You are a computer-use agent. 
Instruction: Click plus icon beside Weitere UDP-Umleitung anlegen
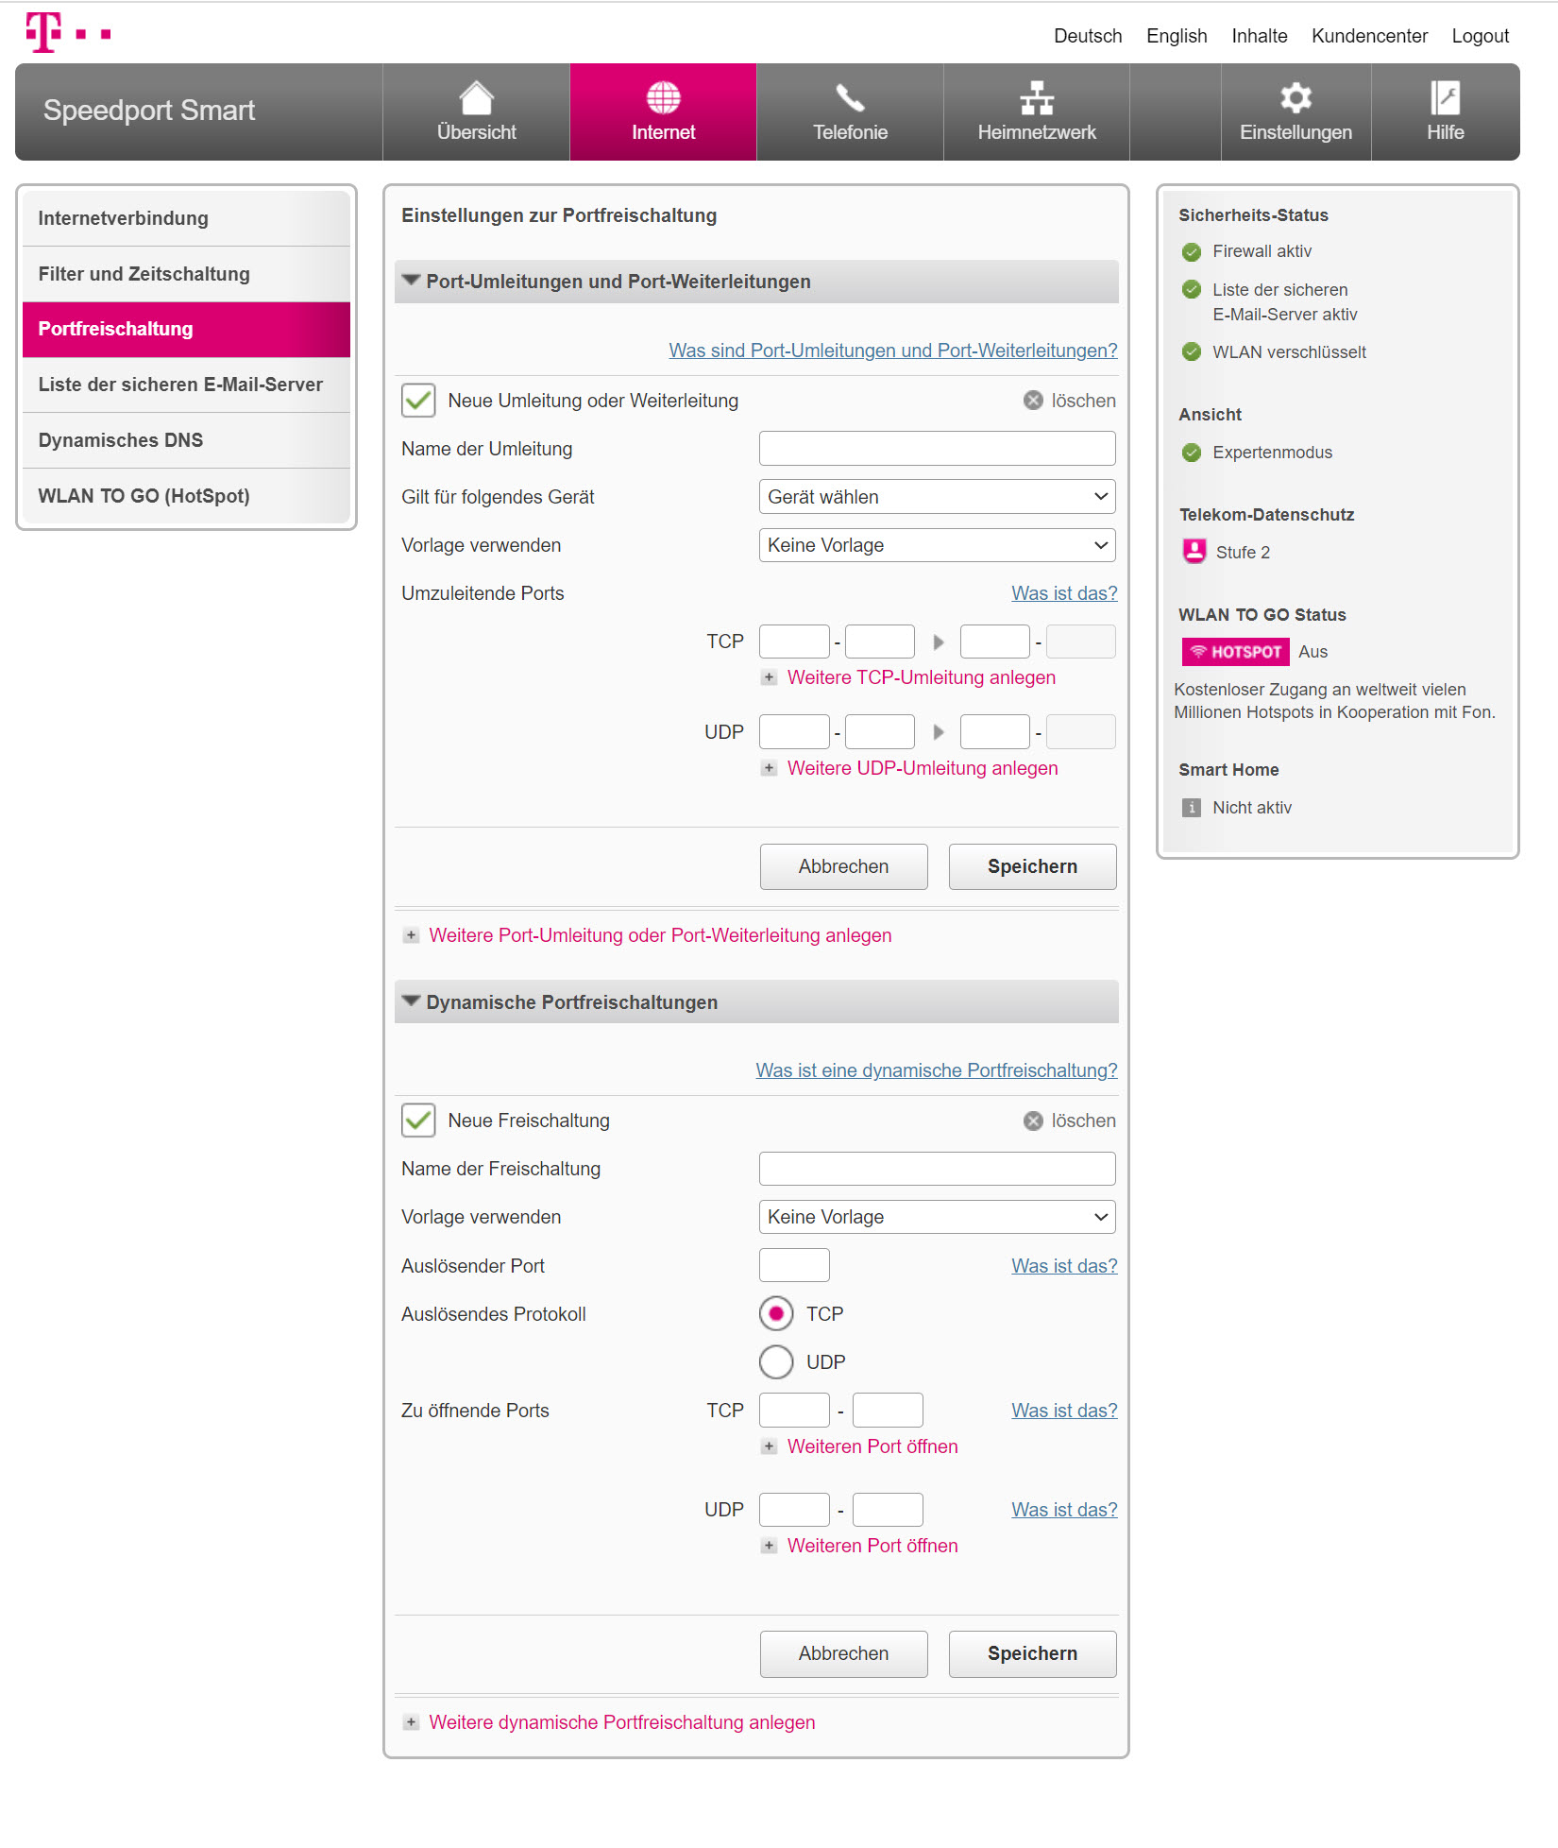(x=769, y=768)
